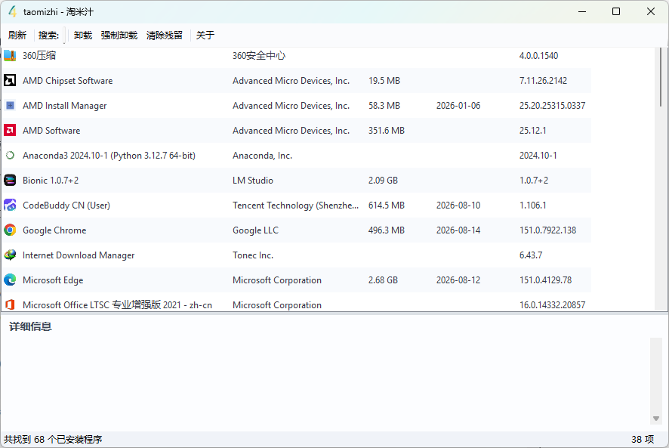Select the Google Chrome entry
The width and height of the screenshot is (669, 448).
tap(54, 230)
